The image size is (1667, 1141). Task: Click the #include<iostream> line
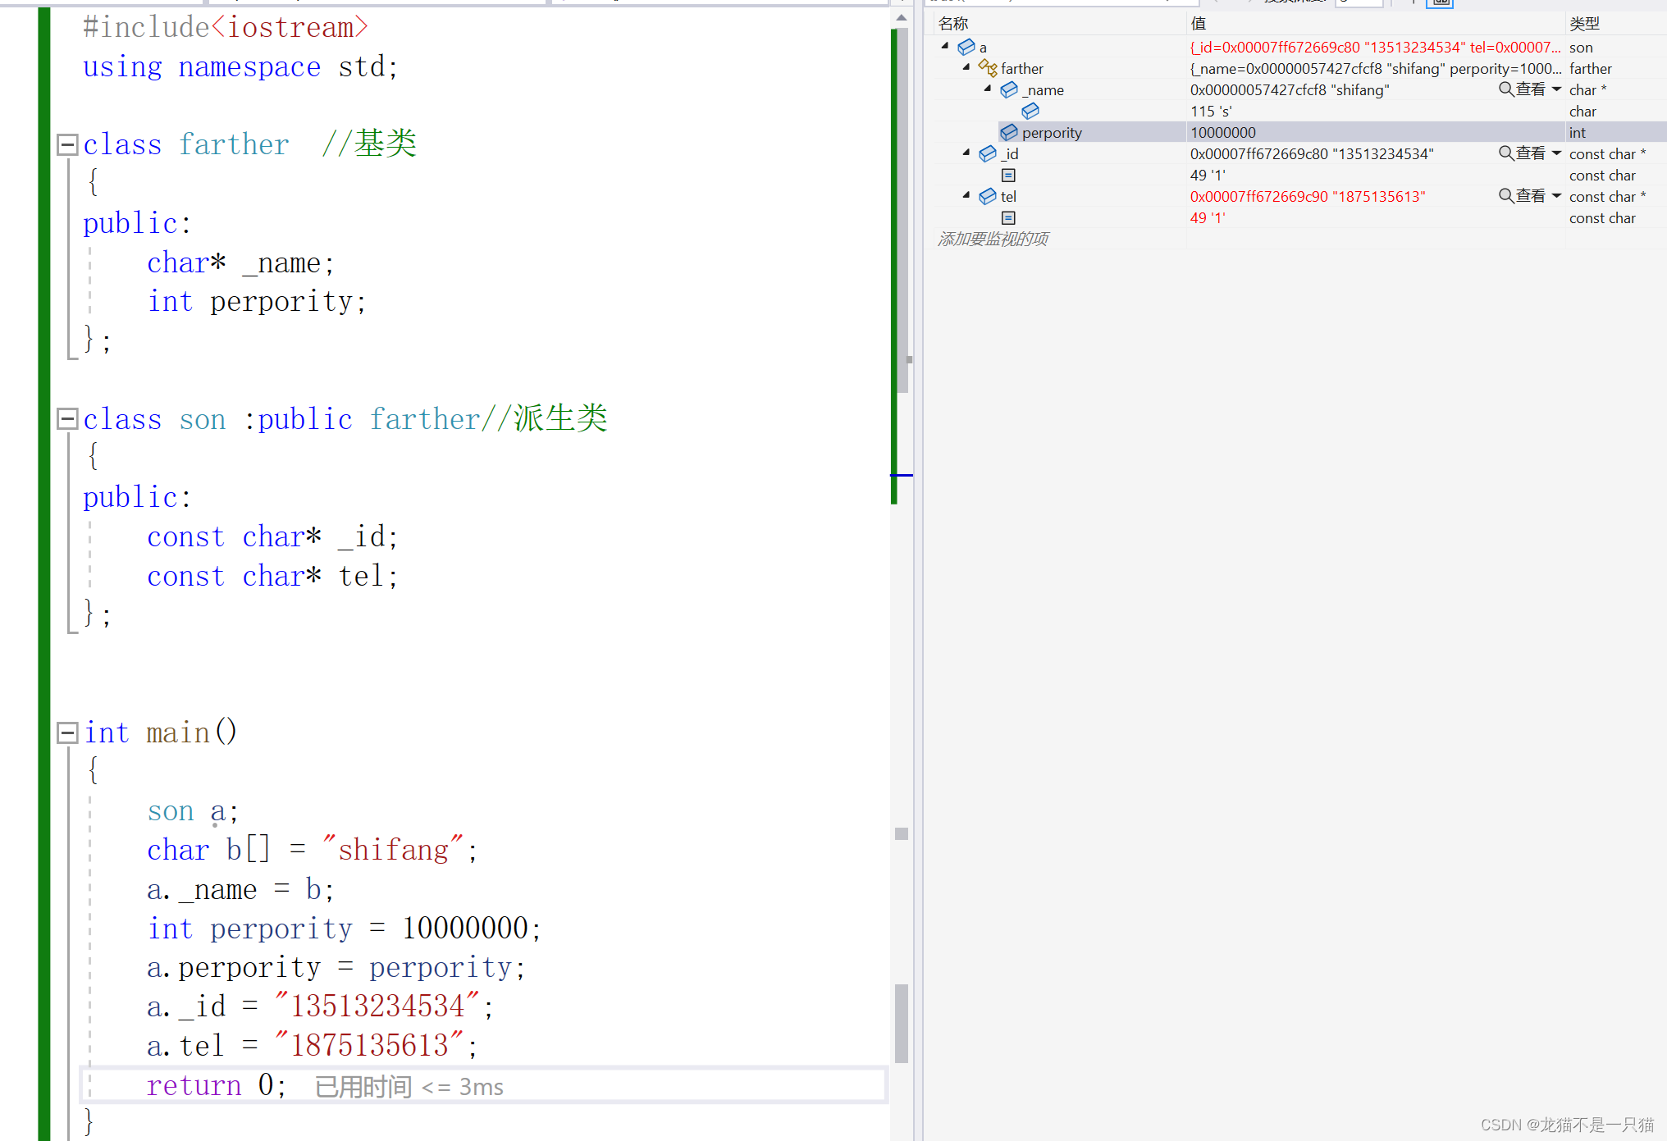pos(226,27)
